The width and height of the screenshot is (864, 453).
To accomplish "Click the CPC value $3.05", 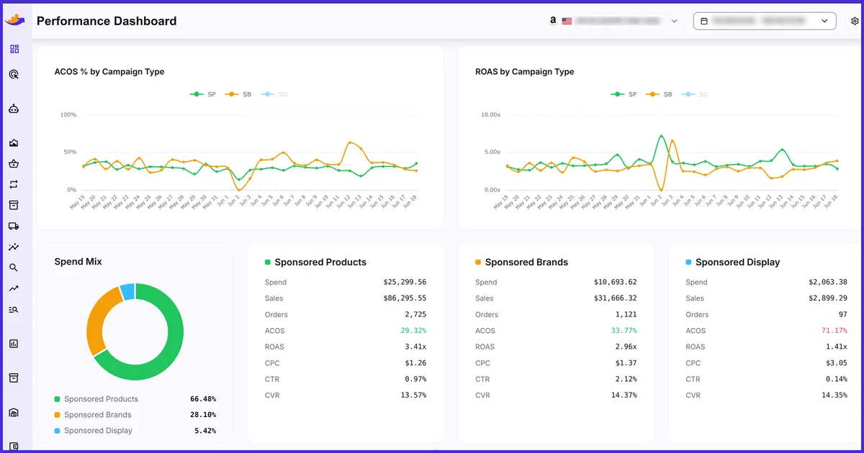I will click(x=836, y=363).
